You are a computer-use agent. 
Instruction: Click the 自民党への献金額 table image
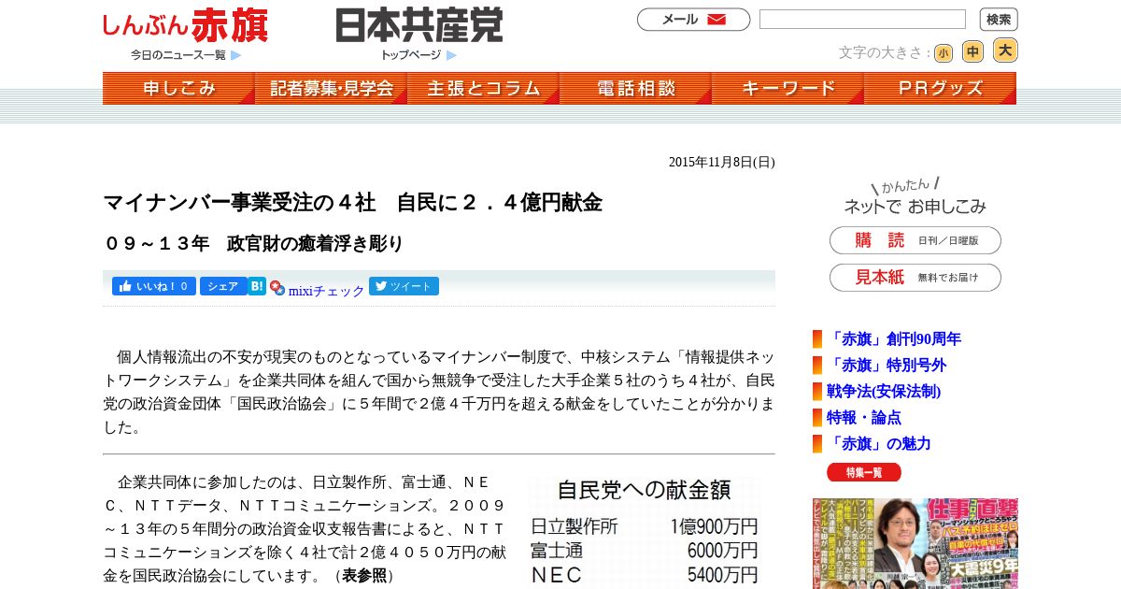coord(644,533)
